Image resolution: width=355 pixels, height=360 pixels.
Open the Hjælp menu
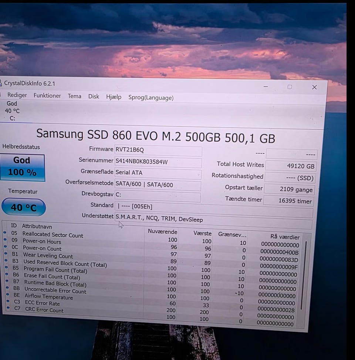(x=114, y=97)
